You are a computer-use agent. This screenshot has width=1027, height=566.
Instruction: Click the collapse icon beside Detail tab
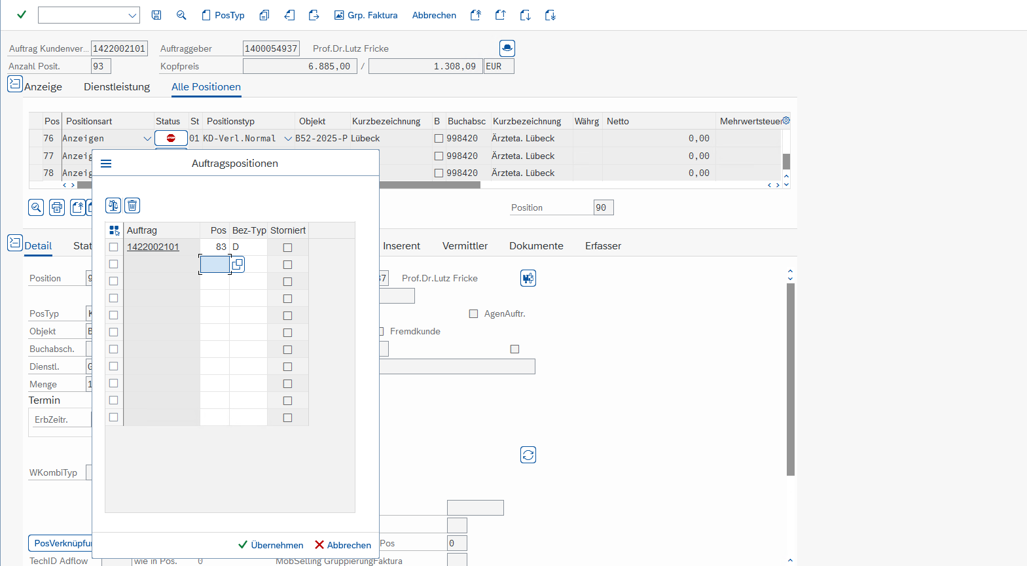tap(15, 243)
